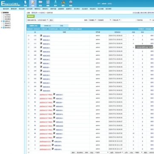Click the publish time field of row ID 113
The image size is (154, 154).
tap(117, 36)
